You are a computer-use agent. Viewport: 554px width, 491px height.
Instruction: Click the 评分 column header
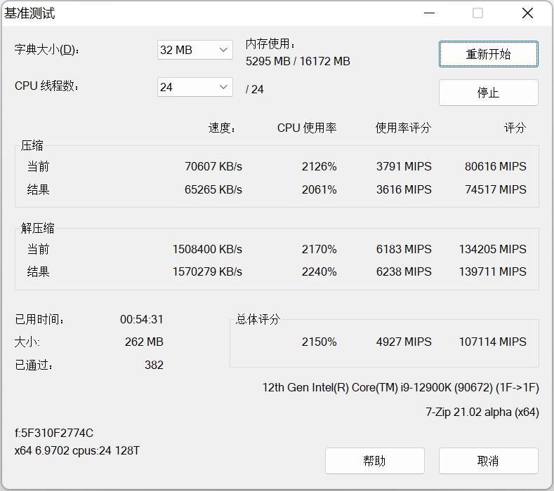[x=515, y=128]
